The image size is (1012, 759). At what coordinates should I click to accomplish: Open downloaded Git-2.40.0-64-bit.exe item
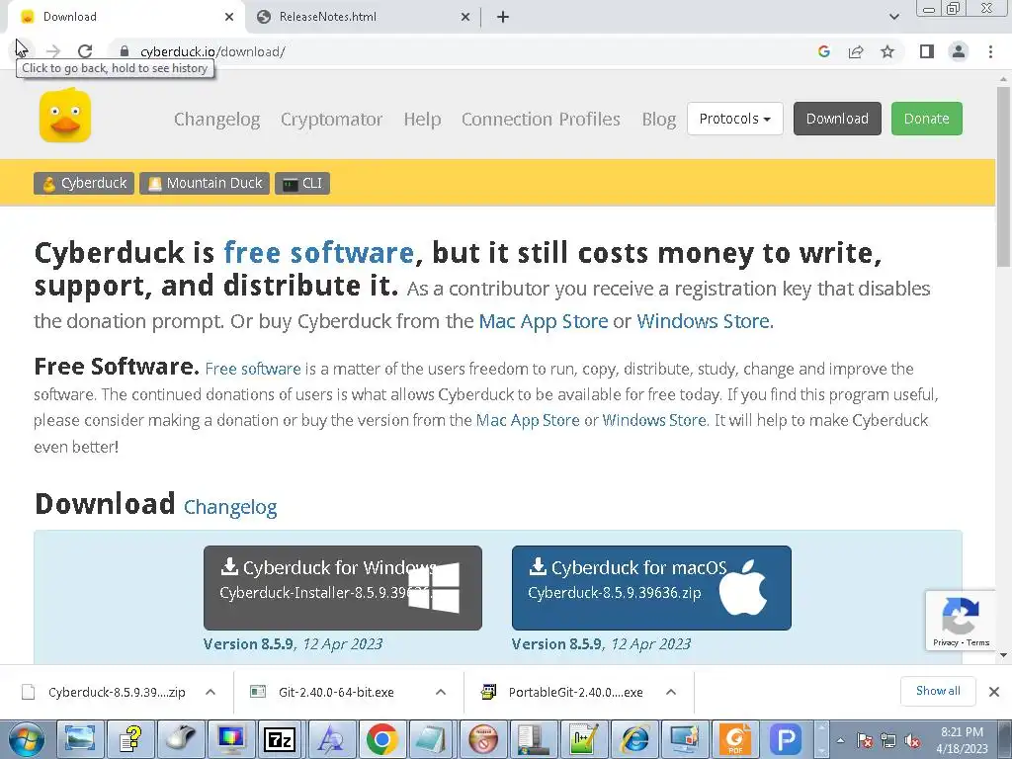pos(336,692)
